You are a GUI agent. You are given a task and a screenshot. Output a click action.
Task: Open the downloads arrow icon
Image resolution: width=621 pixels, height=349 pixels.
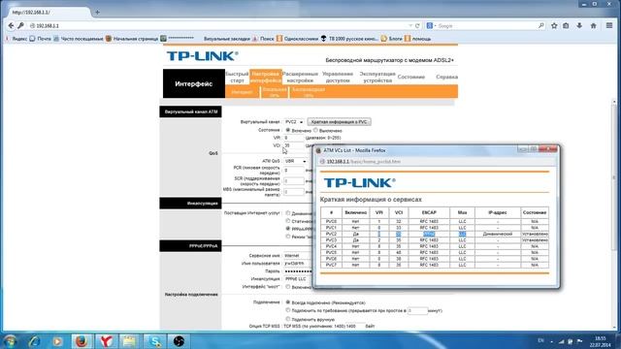pos(579,26)
